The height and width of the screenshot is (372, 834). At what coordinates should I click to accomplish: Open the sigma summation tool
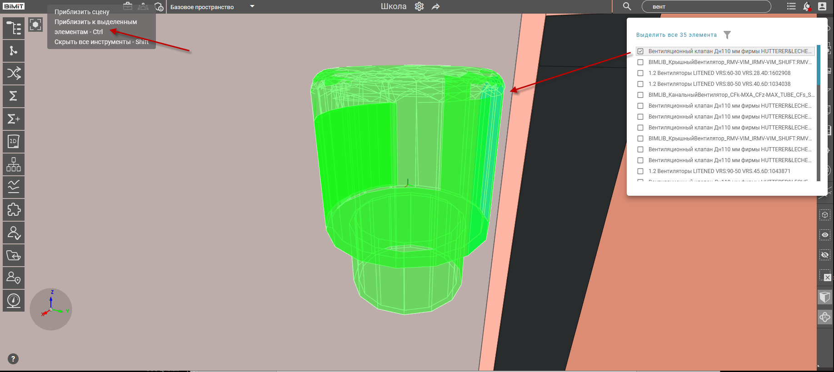click(x=14, y=96)
